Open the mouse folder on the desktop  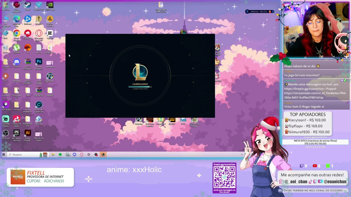pos(16,106)
